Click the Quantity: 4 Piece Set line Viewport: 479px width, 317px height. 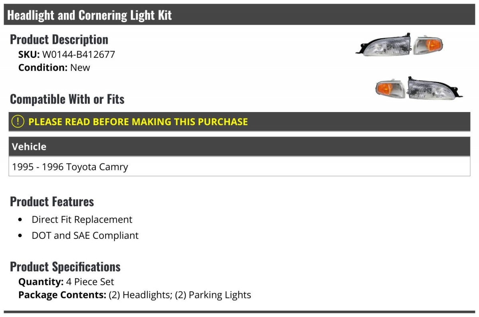(x=66, y=282)
